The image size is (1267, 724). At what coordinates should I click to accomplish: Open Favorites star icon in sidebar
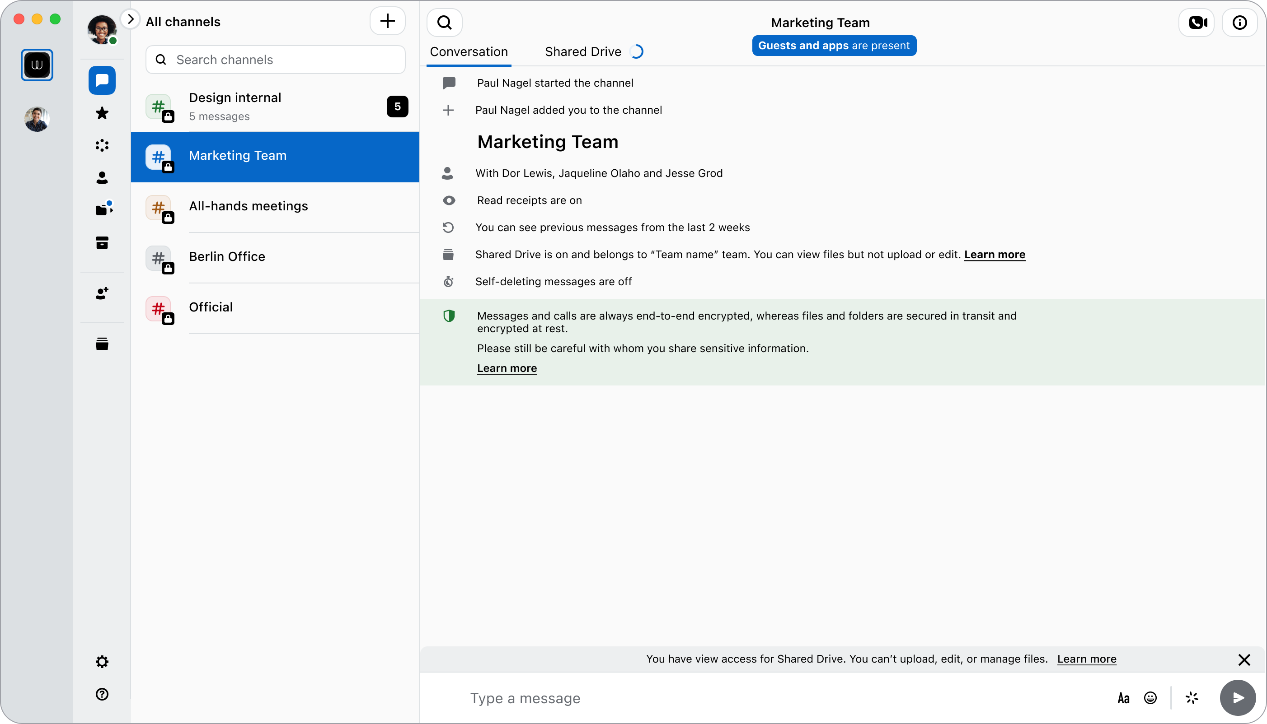click(x=102, y=113)
